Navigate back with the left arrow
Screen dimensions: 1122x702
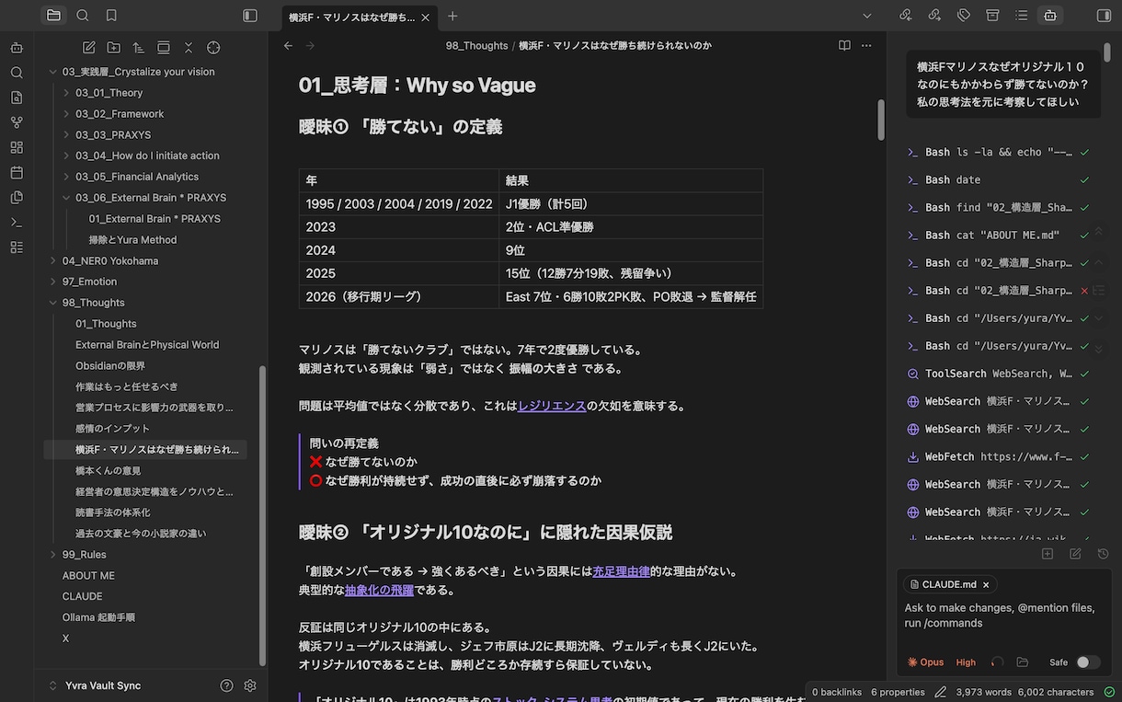click(288, 46)
